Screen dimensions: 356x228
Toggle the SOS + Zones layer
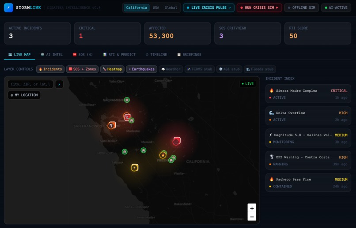click(x=83, y=69)
